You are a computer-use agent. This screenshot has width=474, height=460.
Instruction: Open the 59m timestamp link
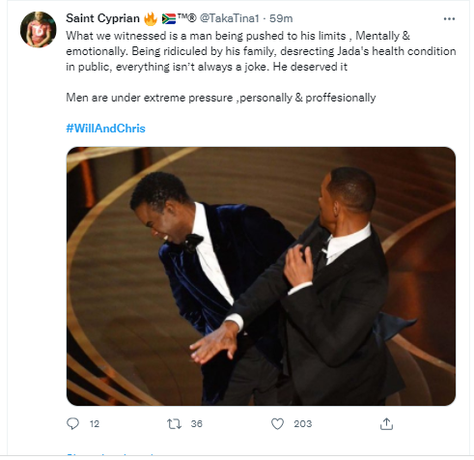click(x=281, y=18)
